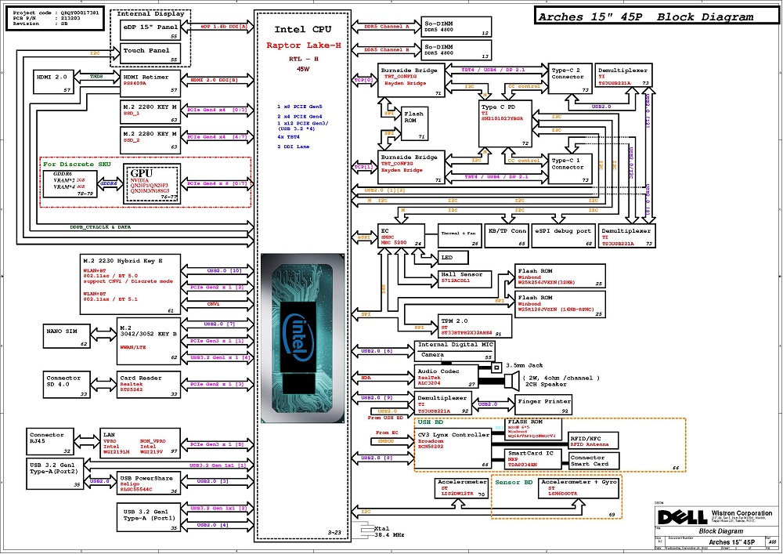Click the Arches 15" 45P Block Diagram title
783x554 pixels.
(646, 16)
